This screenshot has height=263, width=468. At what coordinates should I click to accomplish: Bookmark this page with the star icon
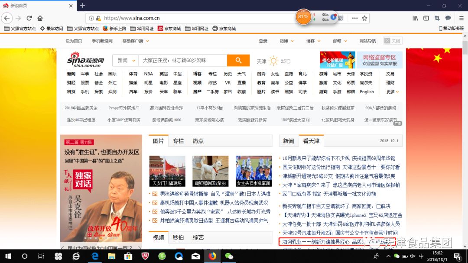click(x=364, y=18)
